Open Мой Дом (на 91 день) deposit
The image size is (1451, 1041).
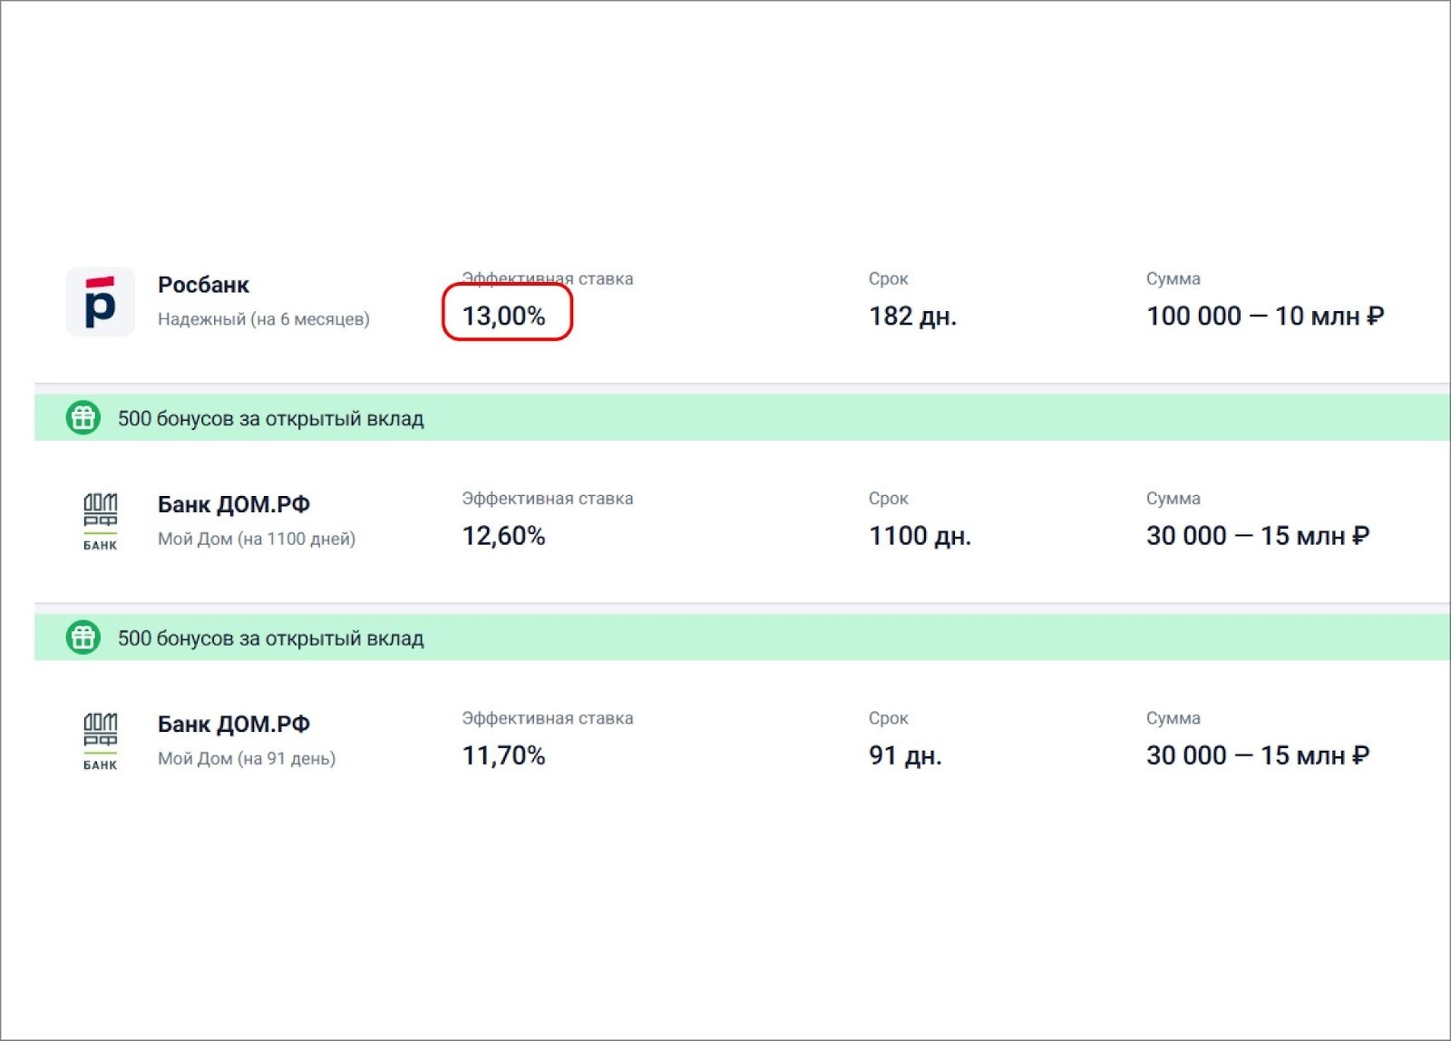[x=246, y=758]
